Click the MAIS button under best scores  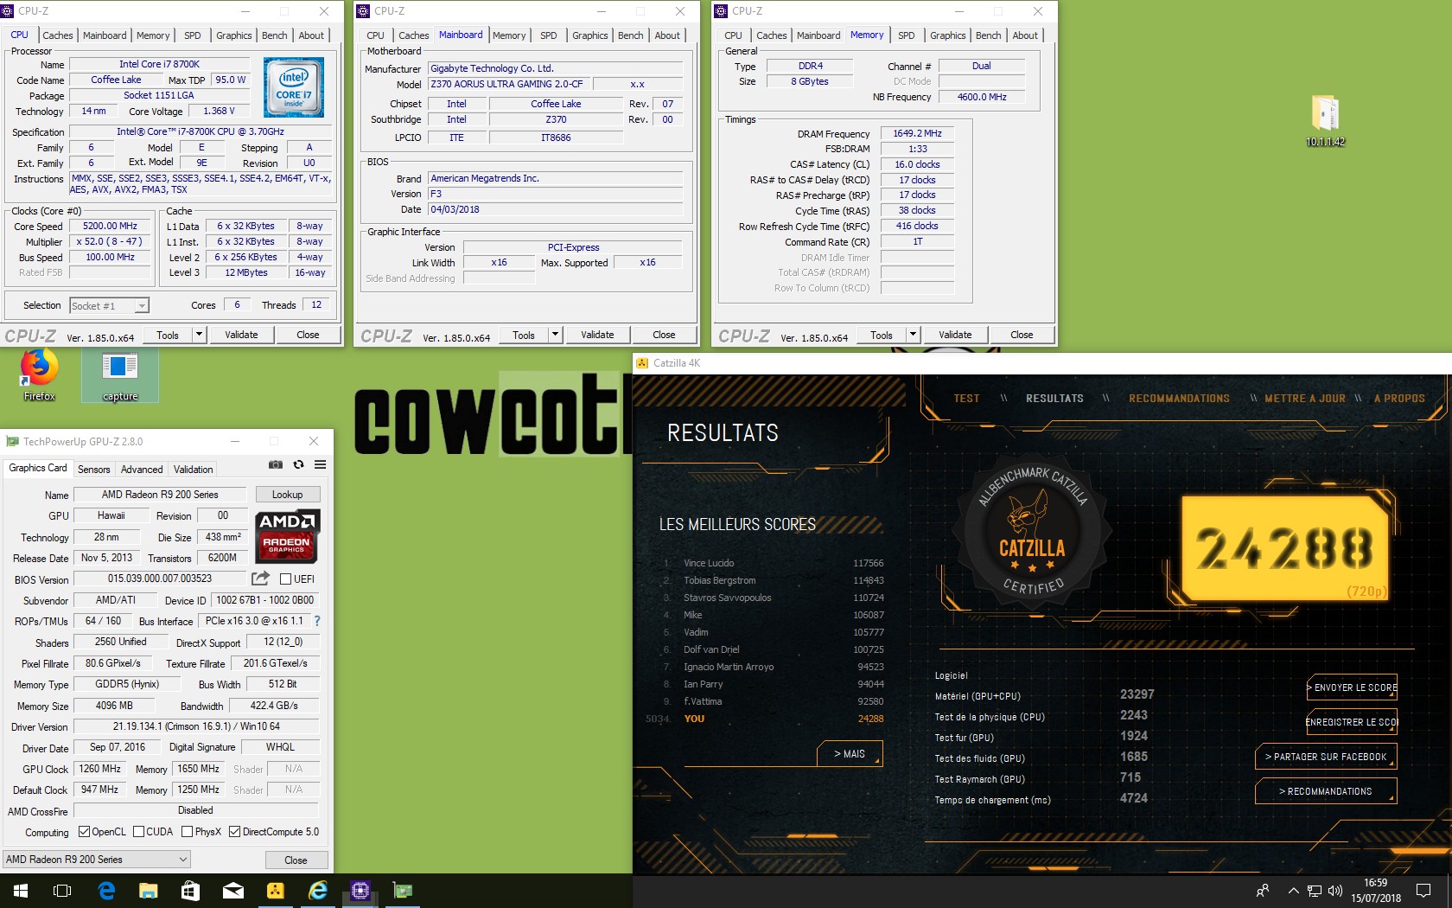pyautogui.click(x=850, y=754)
